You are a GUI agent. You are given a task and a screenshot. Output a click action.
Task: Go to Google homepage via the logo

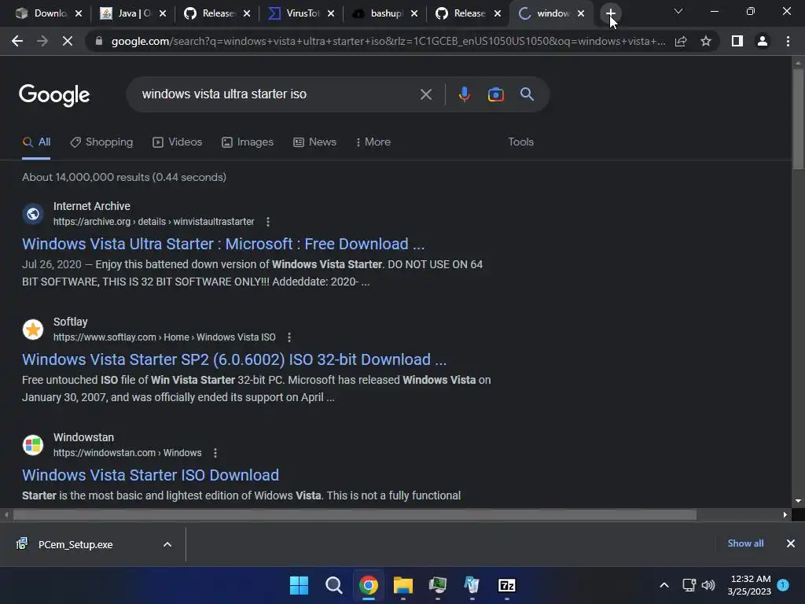pos(54,95)
